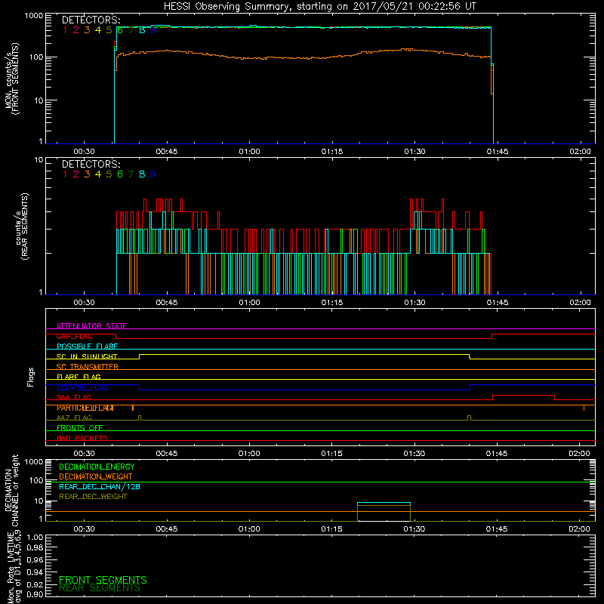604x604 pixels.
Task: Select yellow detector number 4 in front segments legend
Action: click(x=98, y=30)
